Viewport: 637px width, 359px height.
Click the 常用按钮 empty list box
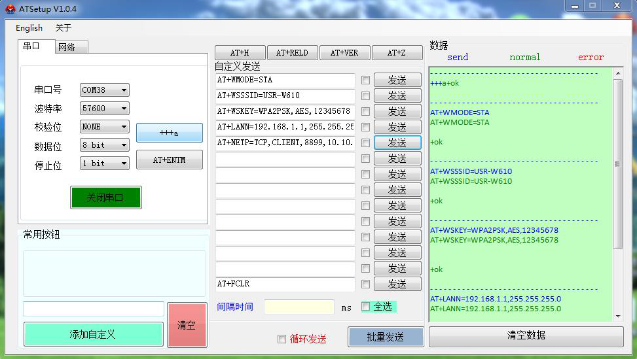coord(114,273)
